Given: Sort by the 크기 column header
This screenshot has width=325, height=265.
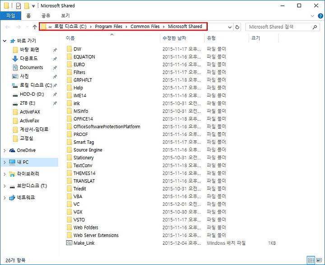Looking at the screenshot, I should point(255,38).
